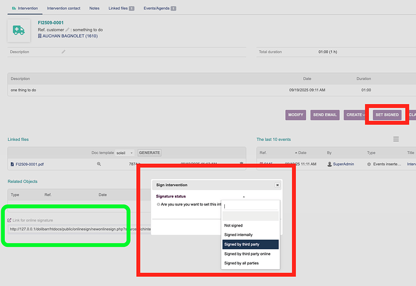Open the events list hamburger menu icon
416x286 pixels.
(396, 139)
